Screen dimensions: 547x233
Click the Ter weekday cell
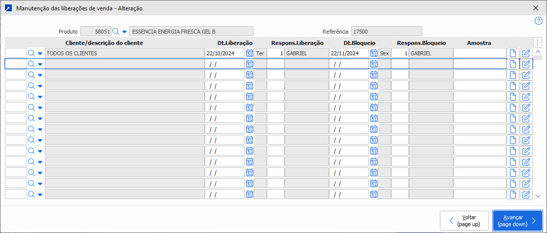point(260,53)
